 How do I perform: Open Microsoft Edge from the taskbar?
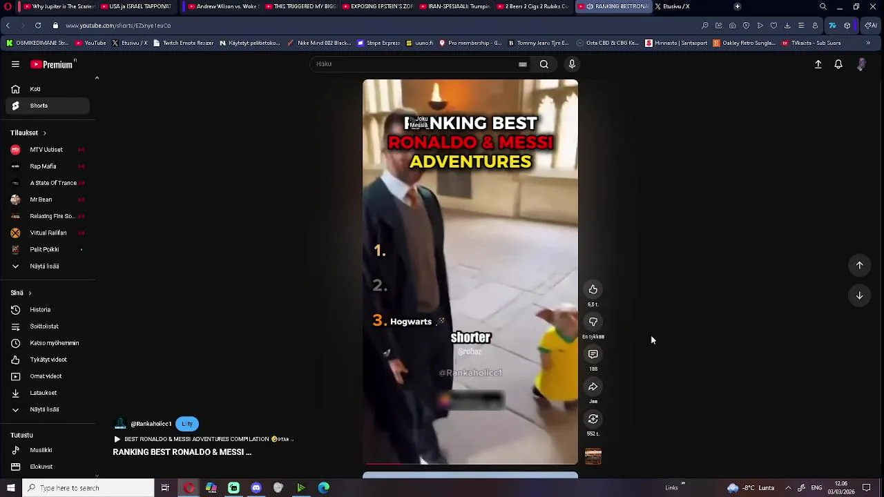(323, 488)
